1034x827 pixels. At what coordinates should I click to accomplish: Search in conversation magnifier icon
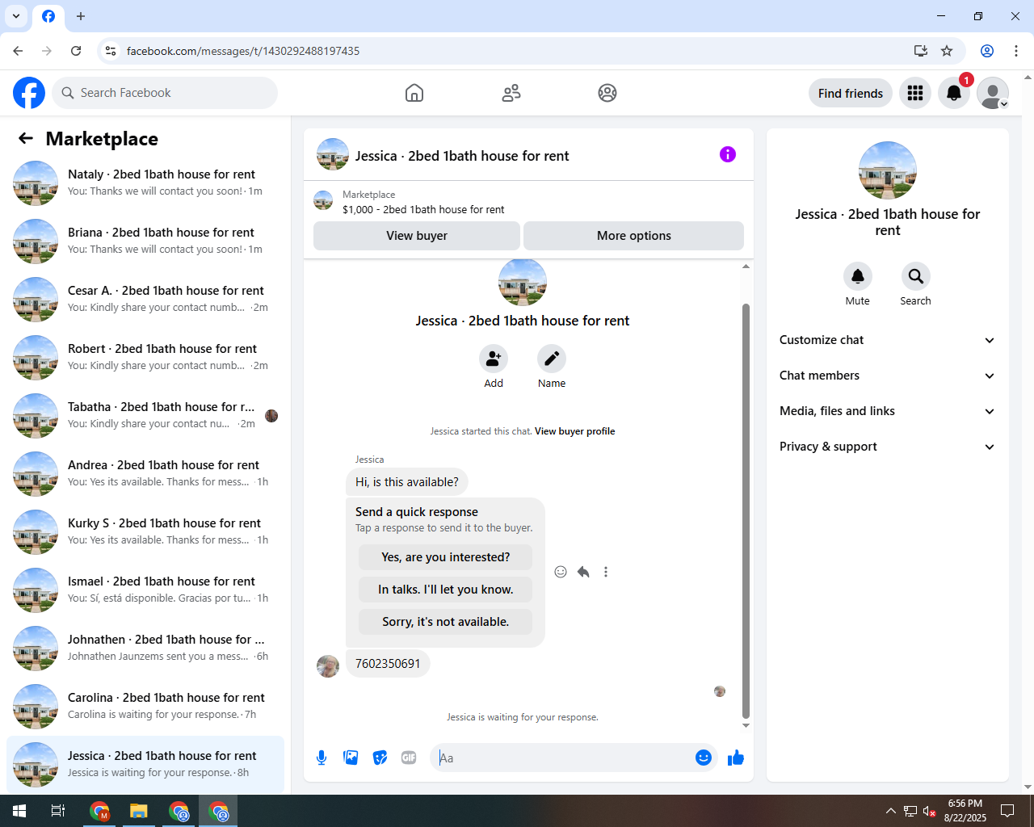point(916,276)
